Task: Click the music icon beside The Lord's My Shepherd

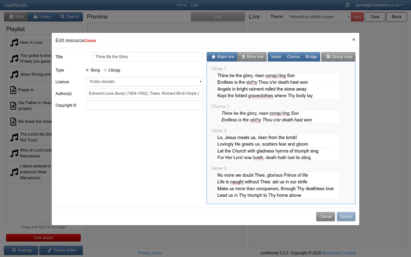Action: [14, 137]
